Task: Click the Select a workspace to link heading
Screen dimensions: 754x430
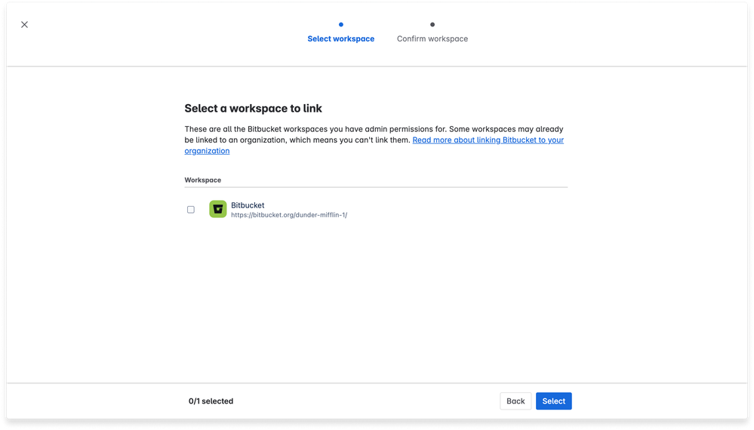Action: [253, 109]
